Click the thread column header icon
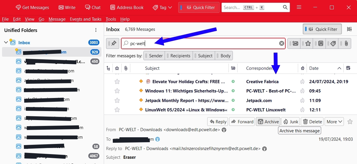 click(108, 68)
